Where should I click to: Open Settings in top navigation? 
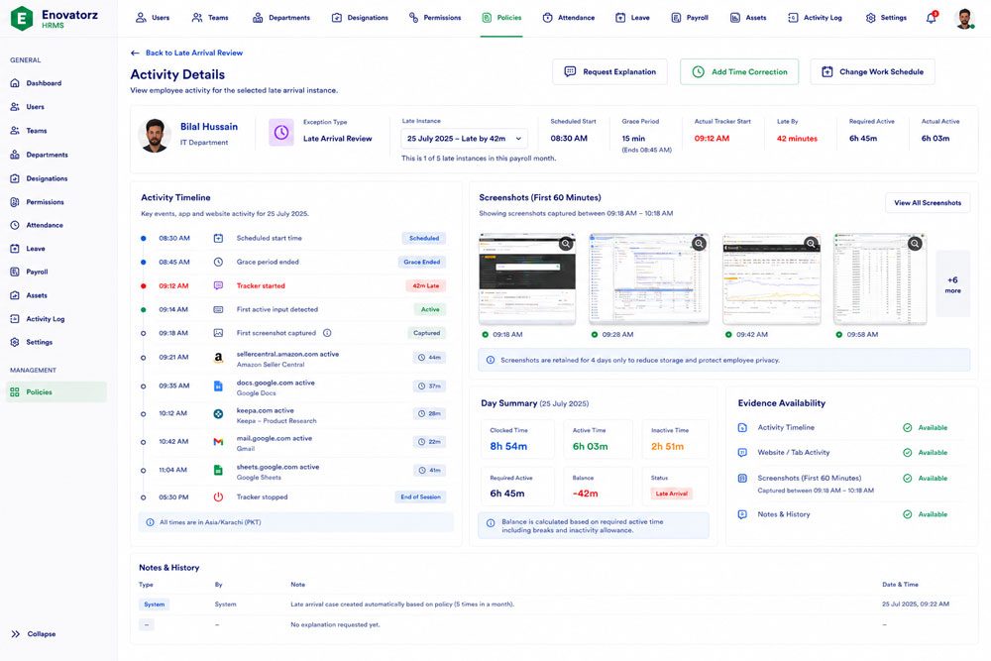(x=885, y=18)
